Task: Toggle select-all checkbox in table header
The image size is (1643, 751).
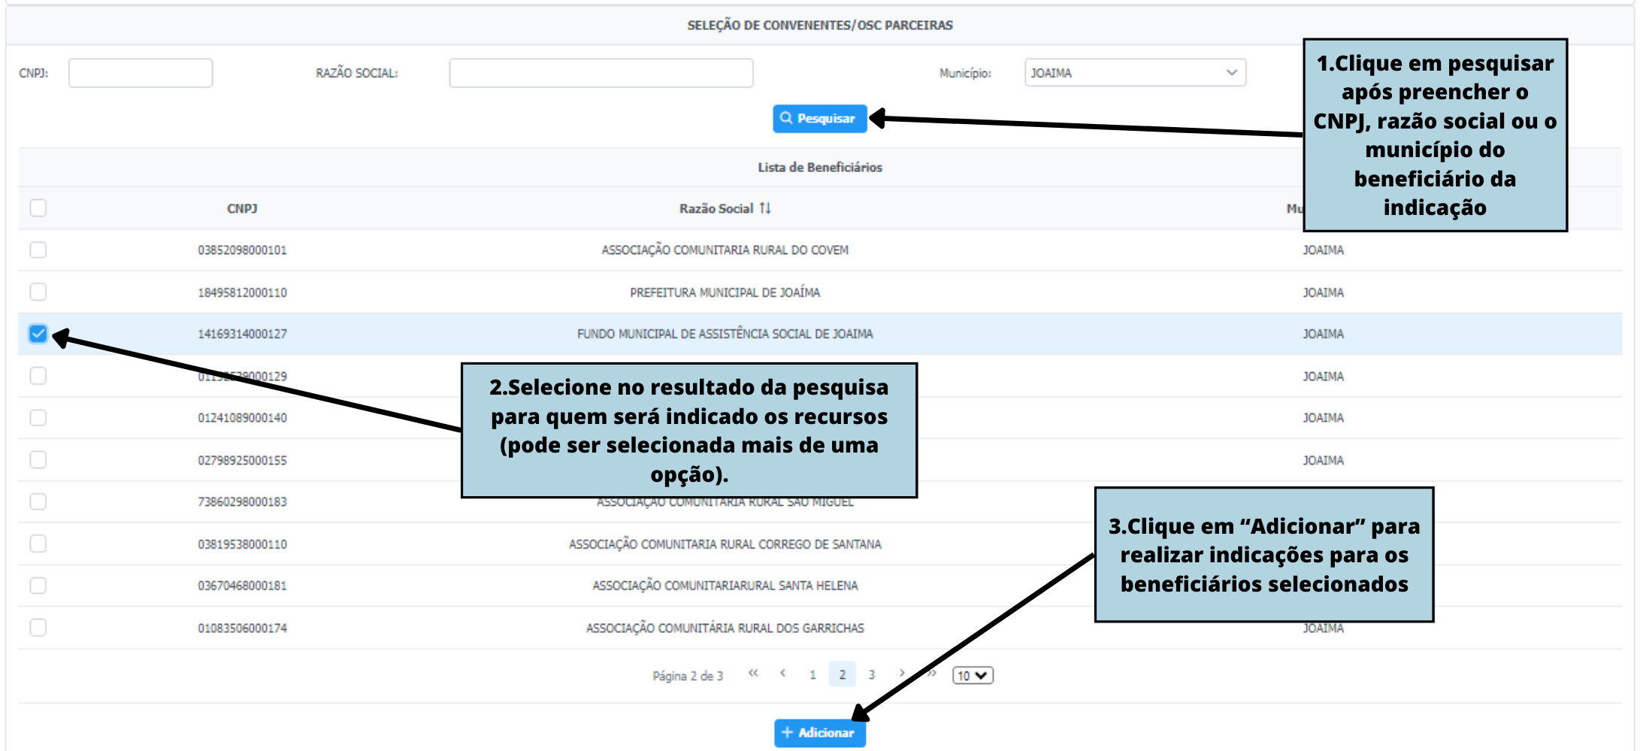Action: [x=38, y=208]
